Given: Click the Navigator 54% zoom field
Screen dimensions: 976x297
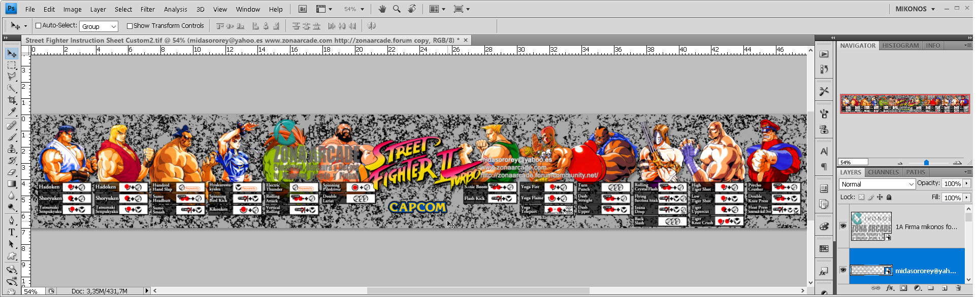Looking at the screenshot, I should coord(853,162).
